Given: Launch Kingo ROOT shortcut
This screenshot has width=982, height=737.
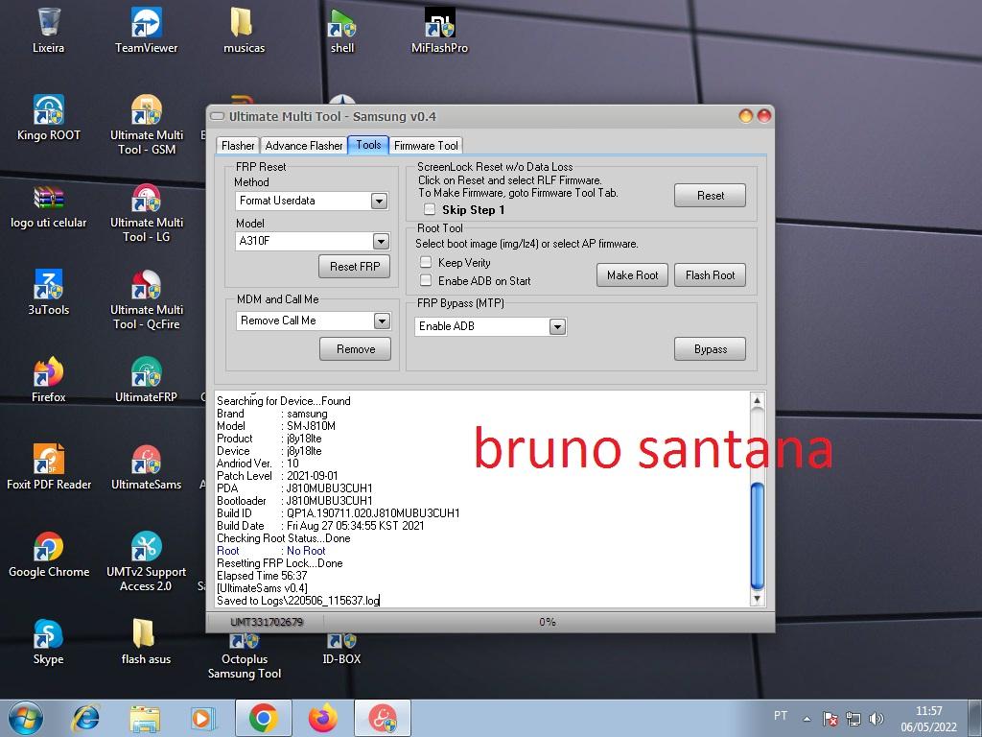Looking at the screenshot, I should 48,118.
